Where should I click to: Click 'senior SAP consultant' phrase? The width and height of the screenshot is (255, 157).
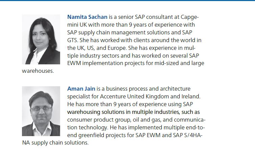pyautogui.click(x=145, y=17)
